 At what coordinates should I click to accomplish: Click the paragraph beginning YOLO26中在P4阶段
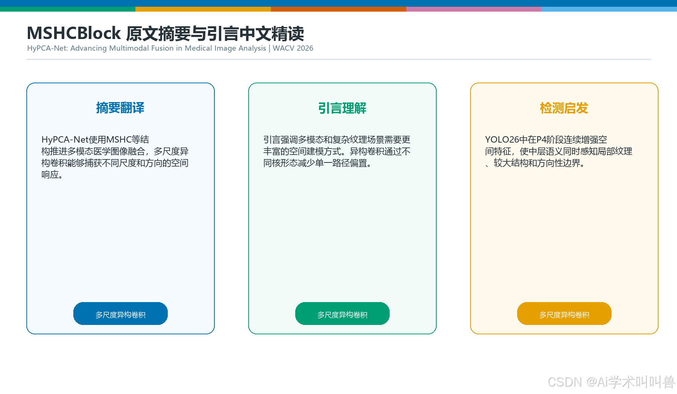pyautogui.click(x=559, y=151)
